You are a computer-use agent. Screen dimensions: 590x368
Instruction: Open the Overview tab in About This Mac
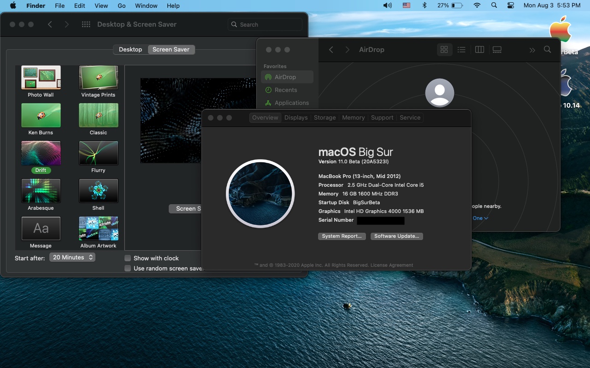(x=265, y=118)
